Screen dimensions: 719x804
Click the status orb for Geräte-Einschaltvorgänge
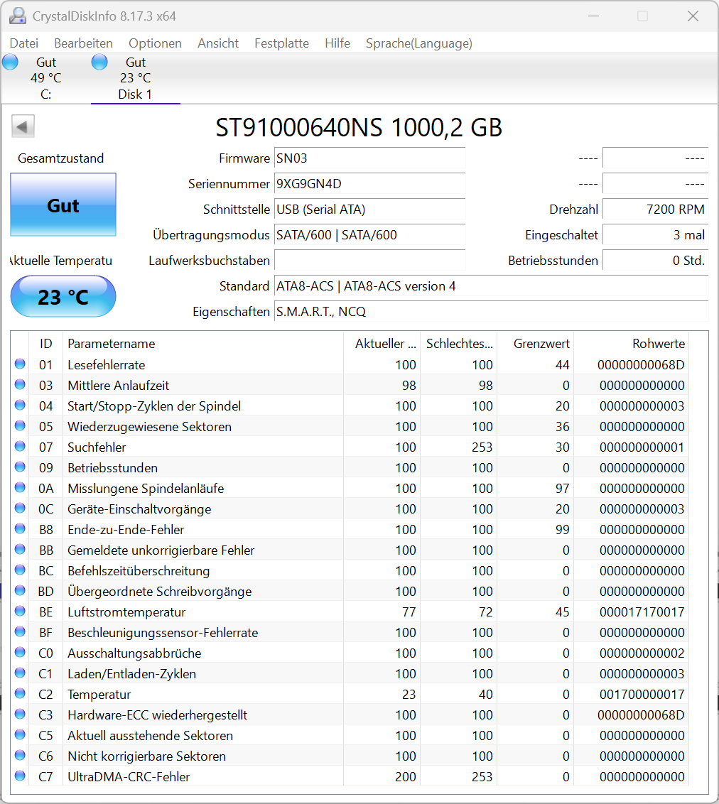click(x=20, y=508)
